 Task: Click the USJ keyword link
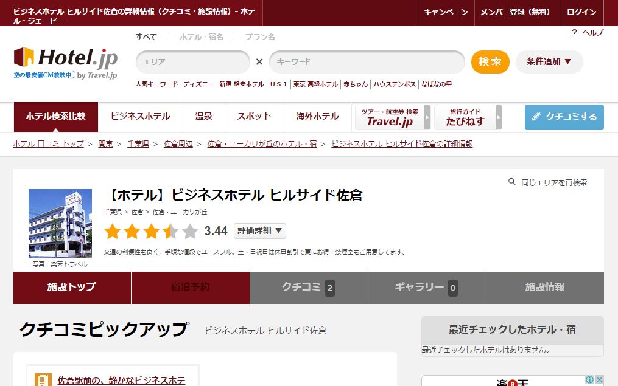click(x=278, y=84)
